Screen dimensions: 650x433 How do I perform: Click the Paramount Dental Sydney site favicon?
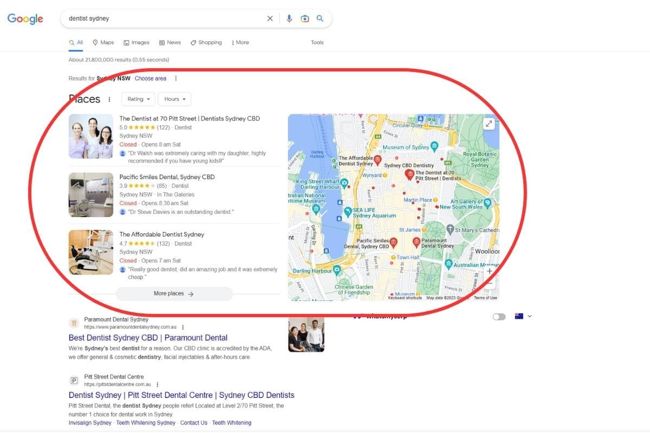[x=74, y=323]
